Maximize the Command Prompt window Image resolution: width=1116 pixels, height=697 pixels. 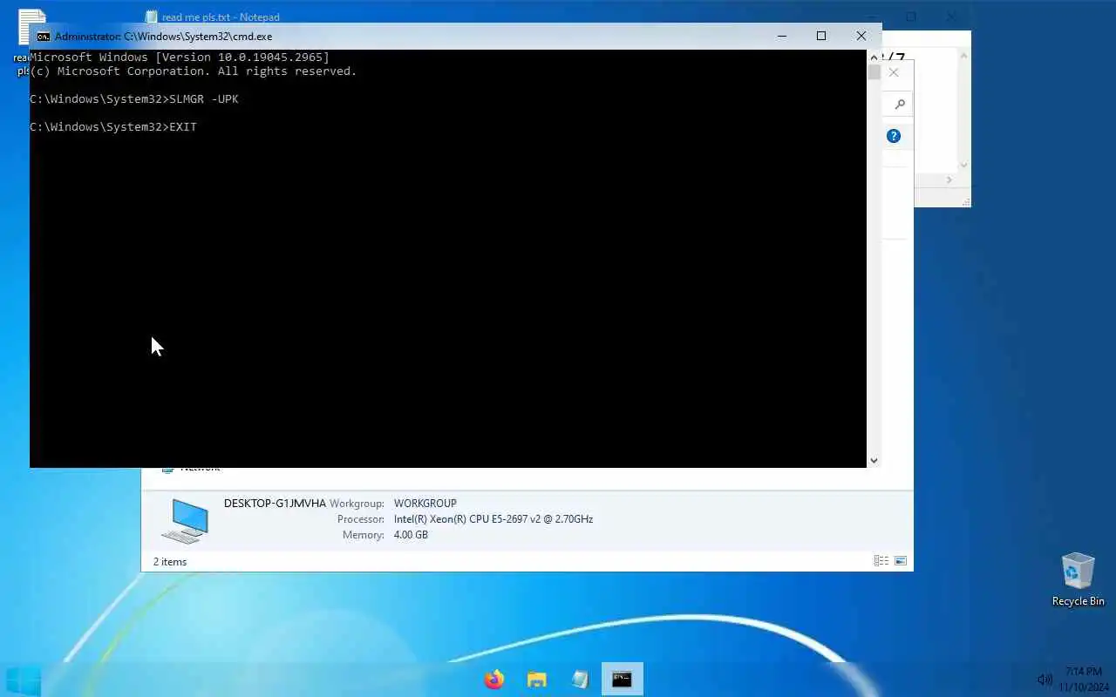(820, 36)
